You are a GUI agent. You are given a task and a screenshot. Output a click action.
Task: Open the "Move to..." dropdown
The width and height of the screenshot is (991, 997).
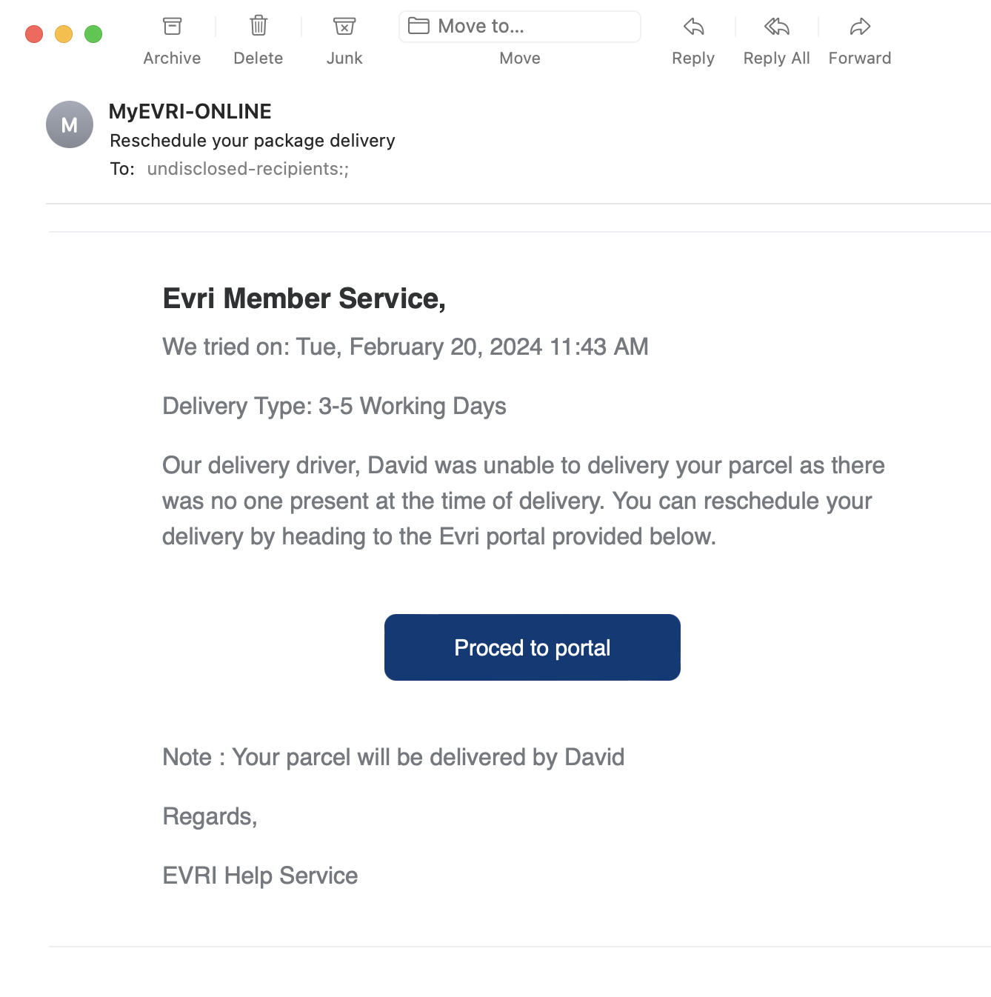click(518, 26)
